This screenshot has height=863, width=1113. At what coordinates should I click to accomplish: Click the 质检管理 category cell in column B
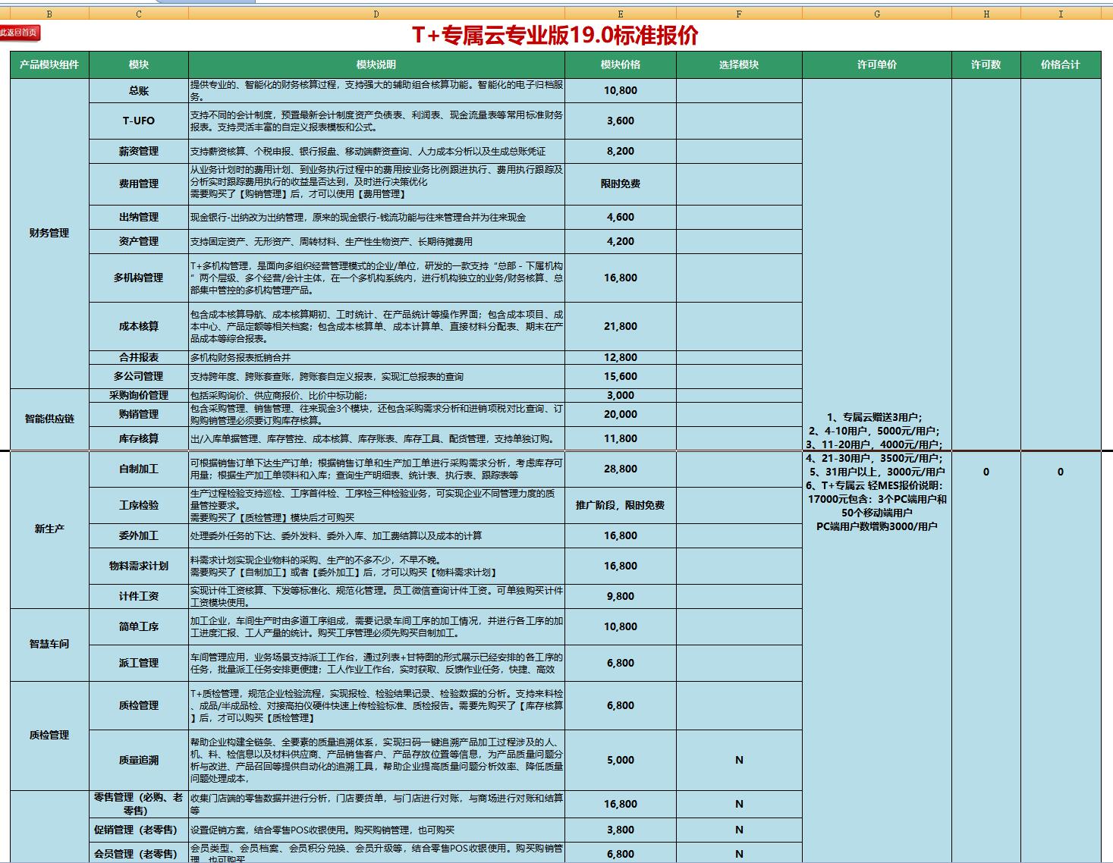49,736
